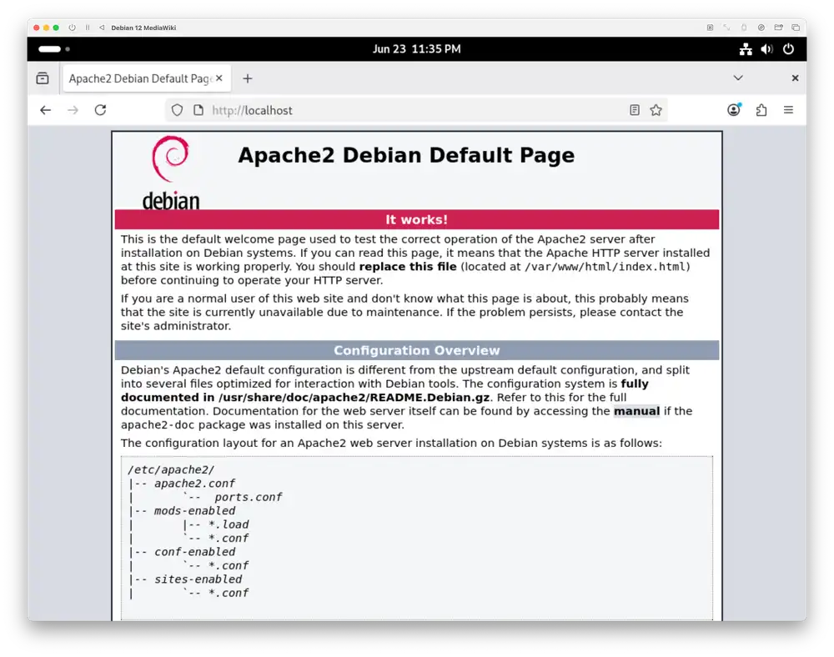Click the volume speaker icon
Screen dimensions: 834x657
click(767, 49)
